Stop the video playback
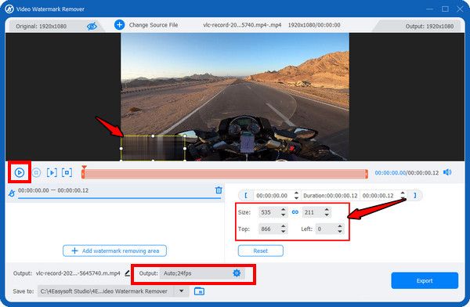Image resolution: width=470 pixels, height=307 pixels. 37,172
